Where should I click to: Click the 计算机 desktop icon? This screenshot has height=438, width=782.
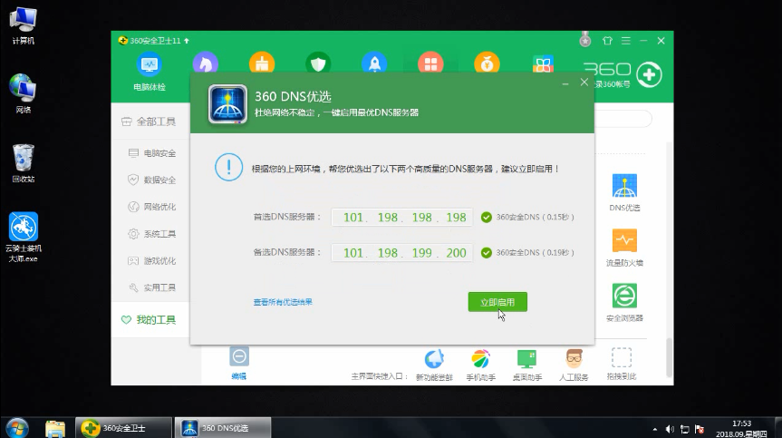pos(23,26)
